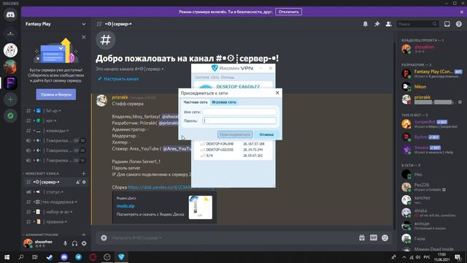Open the inbox icon in header

pos(447,24)
